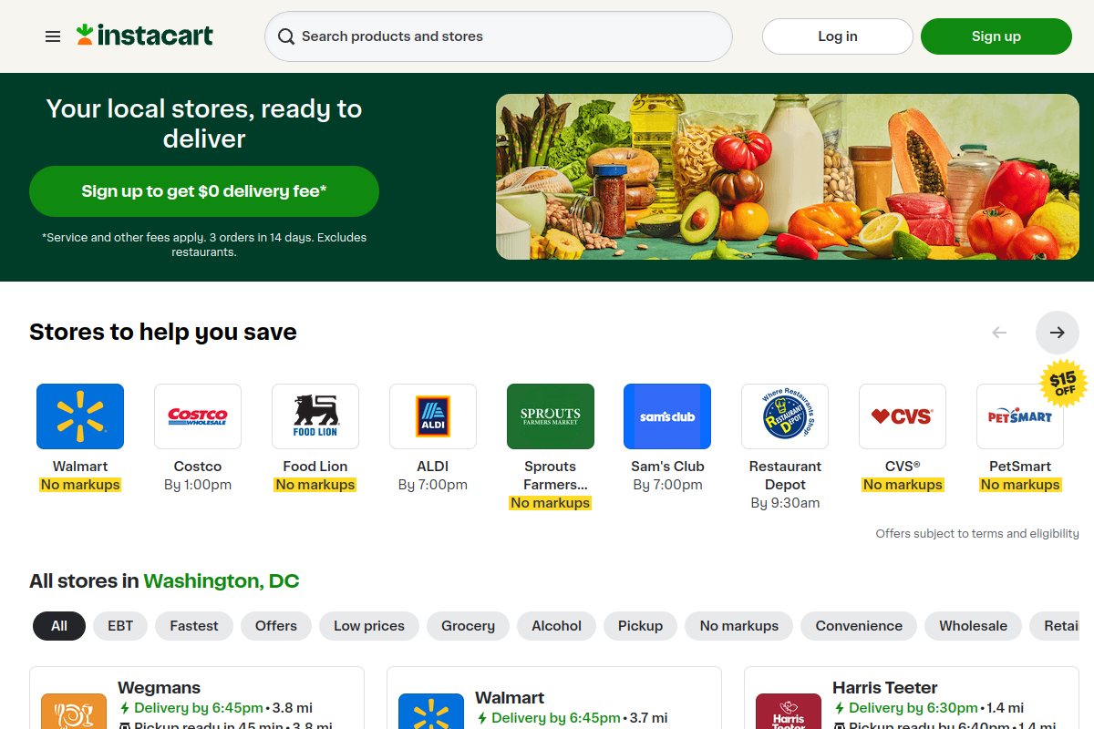Filter stores by Alcohol
Screen dimensions: 1094x729
557,626
